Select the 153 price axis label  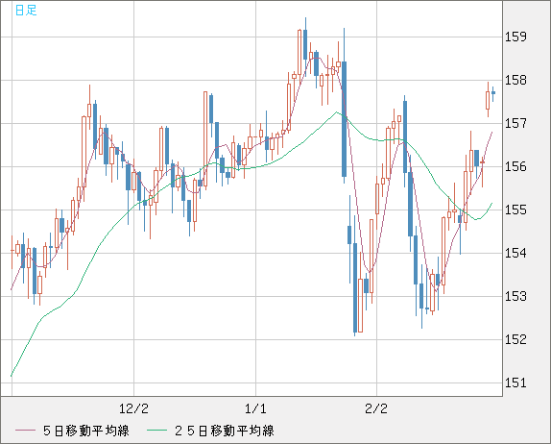515,296
